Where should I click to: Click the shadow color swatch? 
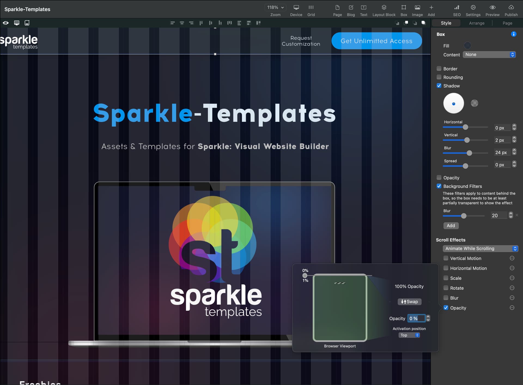pyautogui.click(x=475, y=103)
